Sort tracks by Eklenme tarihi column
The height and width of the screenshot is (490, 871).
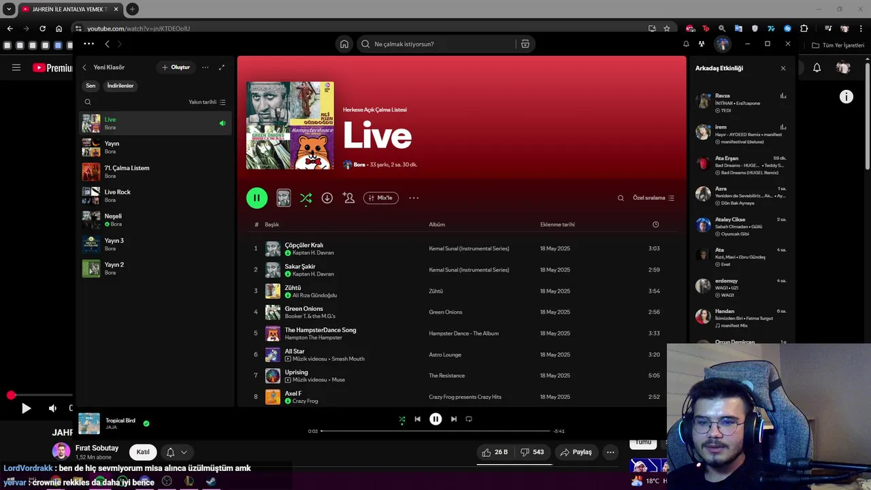[557, 225]
